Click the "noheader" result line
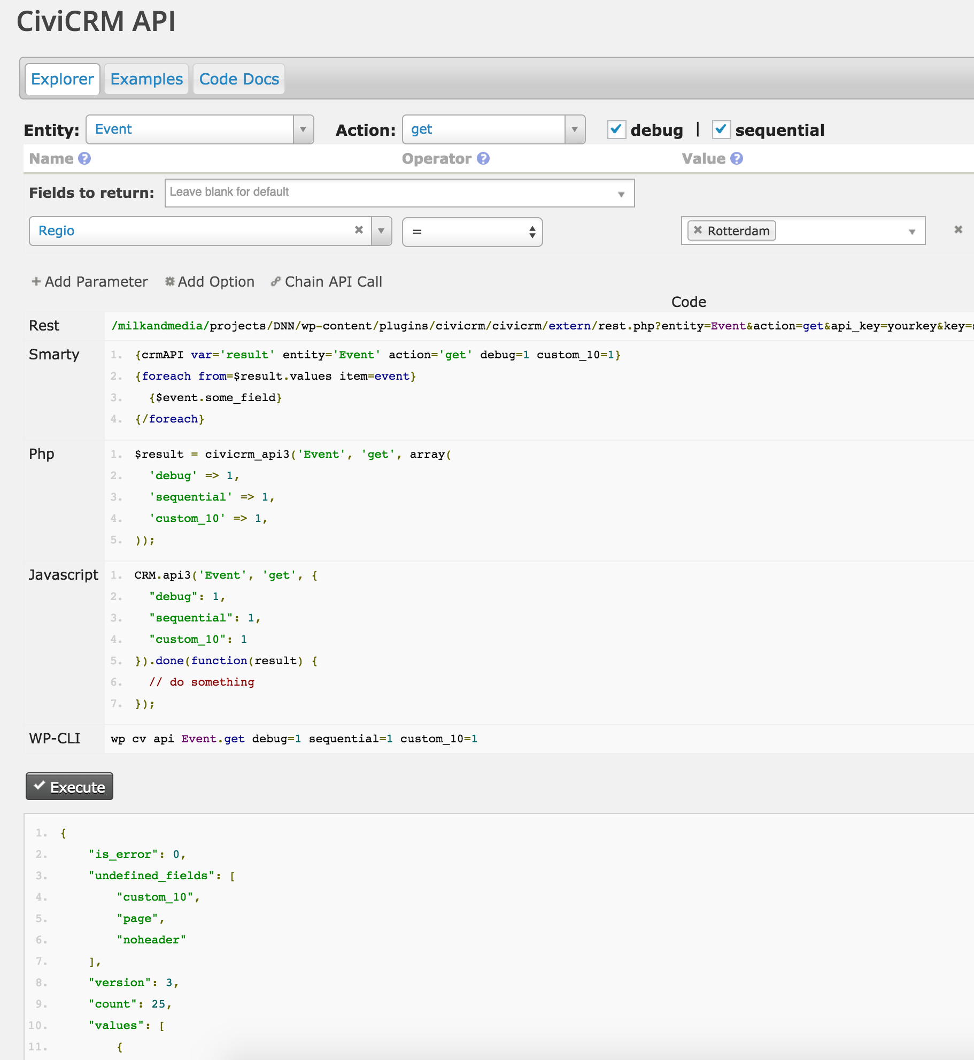Screen dimensions: 974x1060 click(151, 940)
